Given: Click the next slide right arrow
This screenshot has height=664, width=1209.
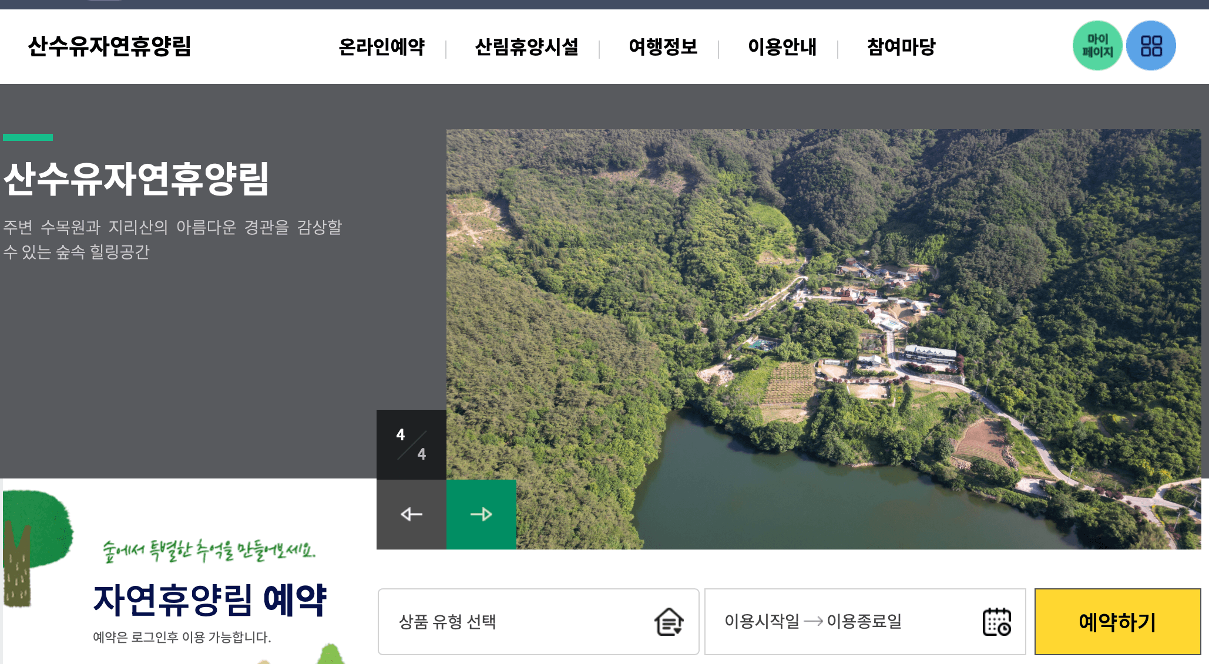Looking at the screenshot, I should point(481,514).
